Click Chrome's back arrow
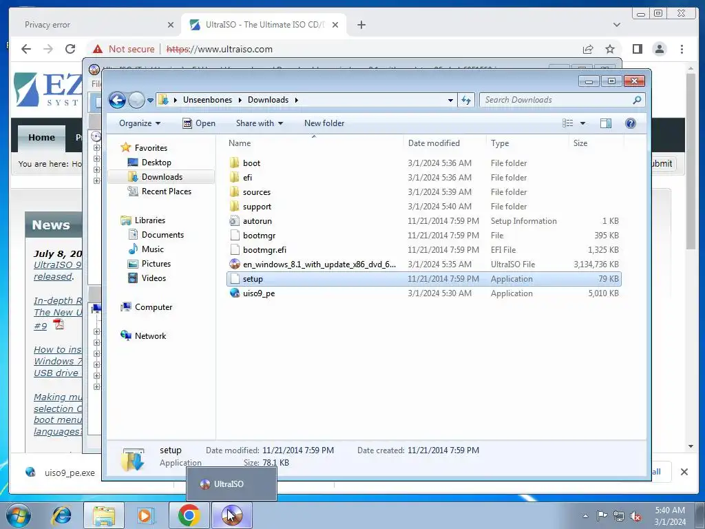The width and height of the screenshot is (705, 529). pyautogui.click(x=26, y=49)
